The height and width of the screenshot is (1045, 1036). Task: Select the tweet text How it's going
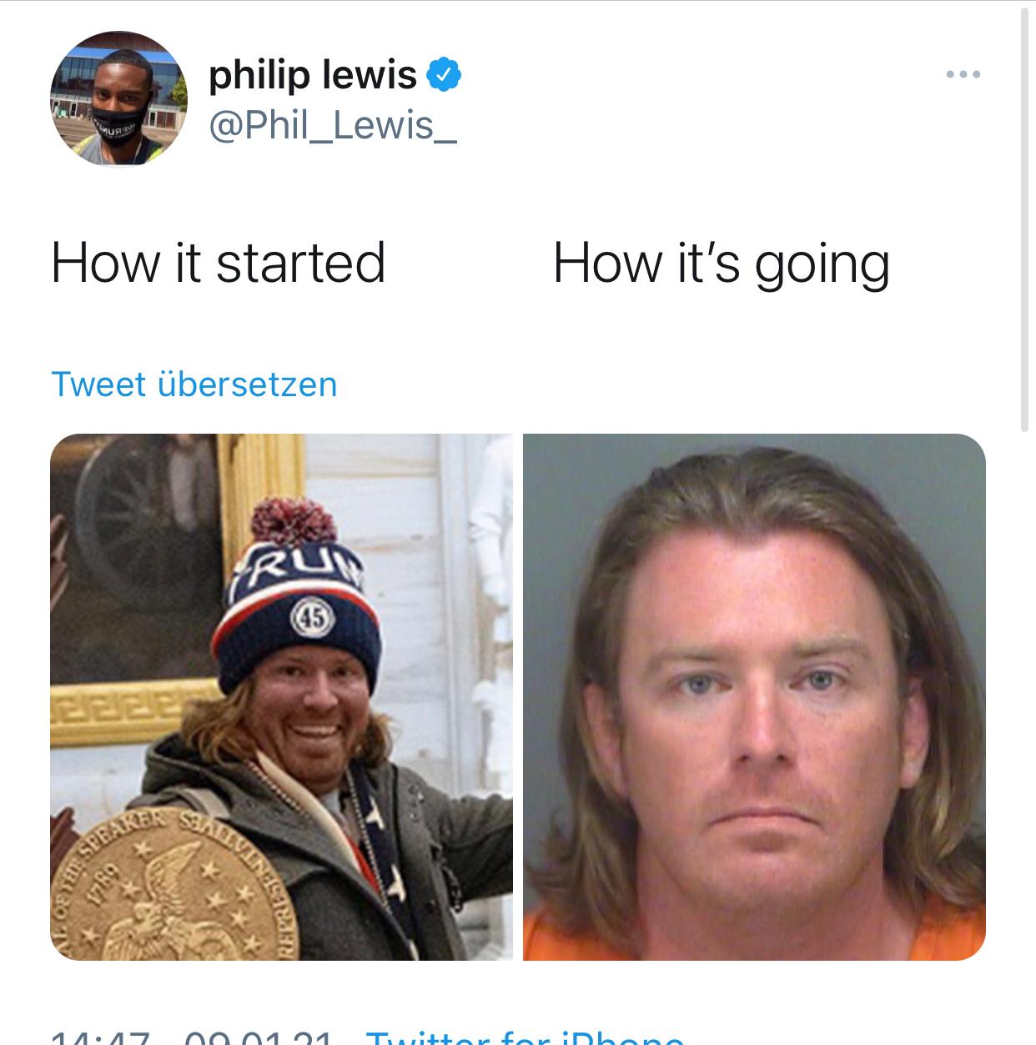tap(722, 264)
